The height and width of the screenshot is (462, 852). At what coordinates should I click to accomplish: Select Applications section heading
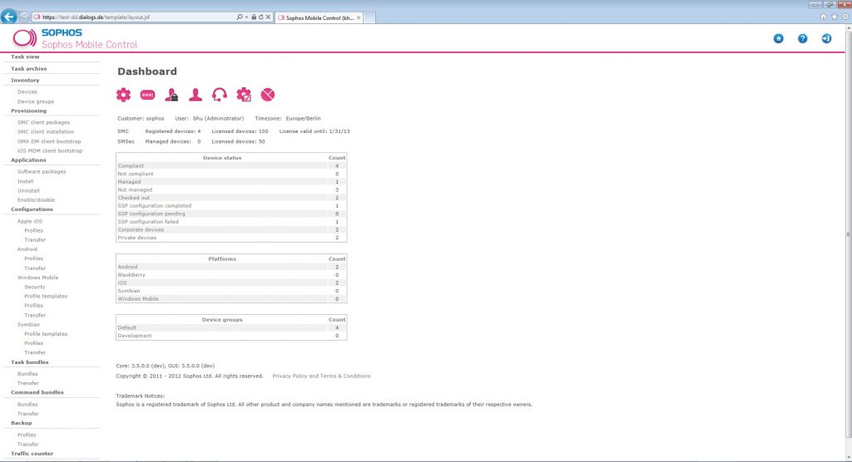coord(28,160)
